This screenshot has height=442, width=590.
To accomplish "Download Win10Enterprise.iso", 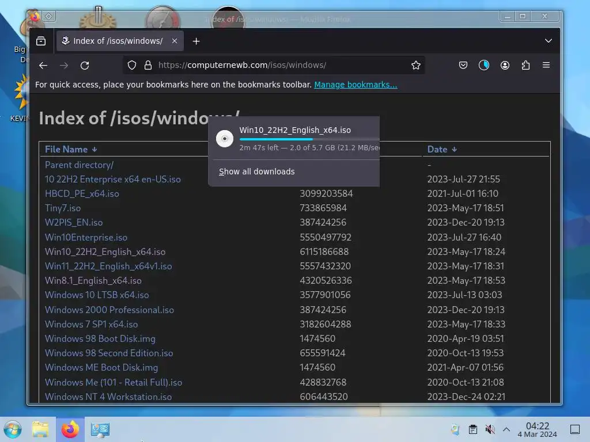I will pyautogui.click(x=86, y=238).
